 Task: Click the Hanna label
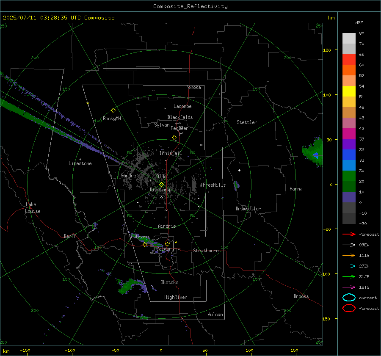[296, 189]
